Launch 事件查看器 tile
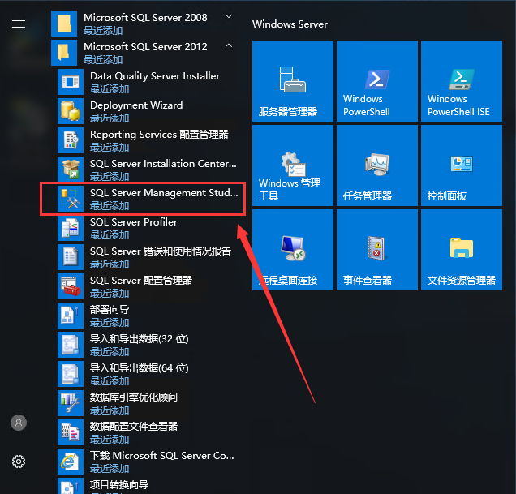516x494 pixels. pyautogui.click(x=377, y=250)
